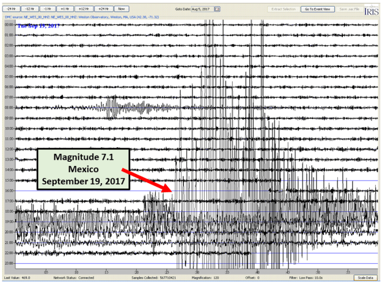Image resolution: width=382 pixels, height=282 pixels.
Task: Click the 23:00 hour row label
Action: 8,263
